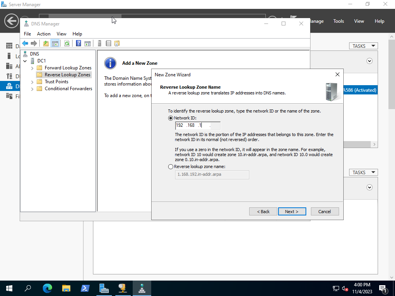Open the upper TASKS dropdown
Screen dimensions: 395x296
[x=363, y=46]
